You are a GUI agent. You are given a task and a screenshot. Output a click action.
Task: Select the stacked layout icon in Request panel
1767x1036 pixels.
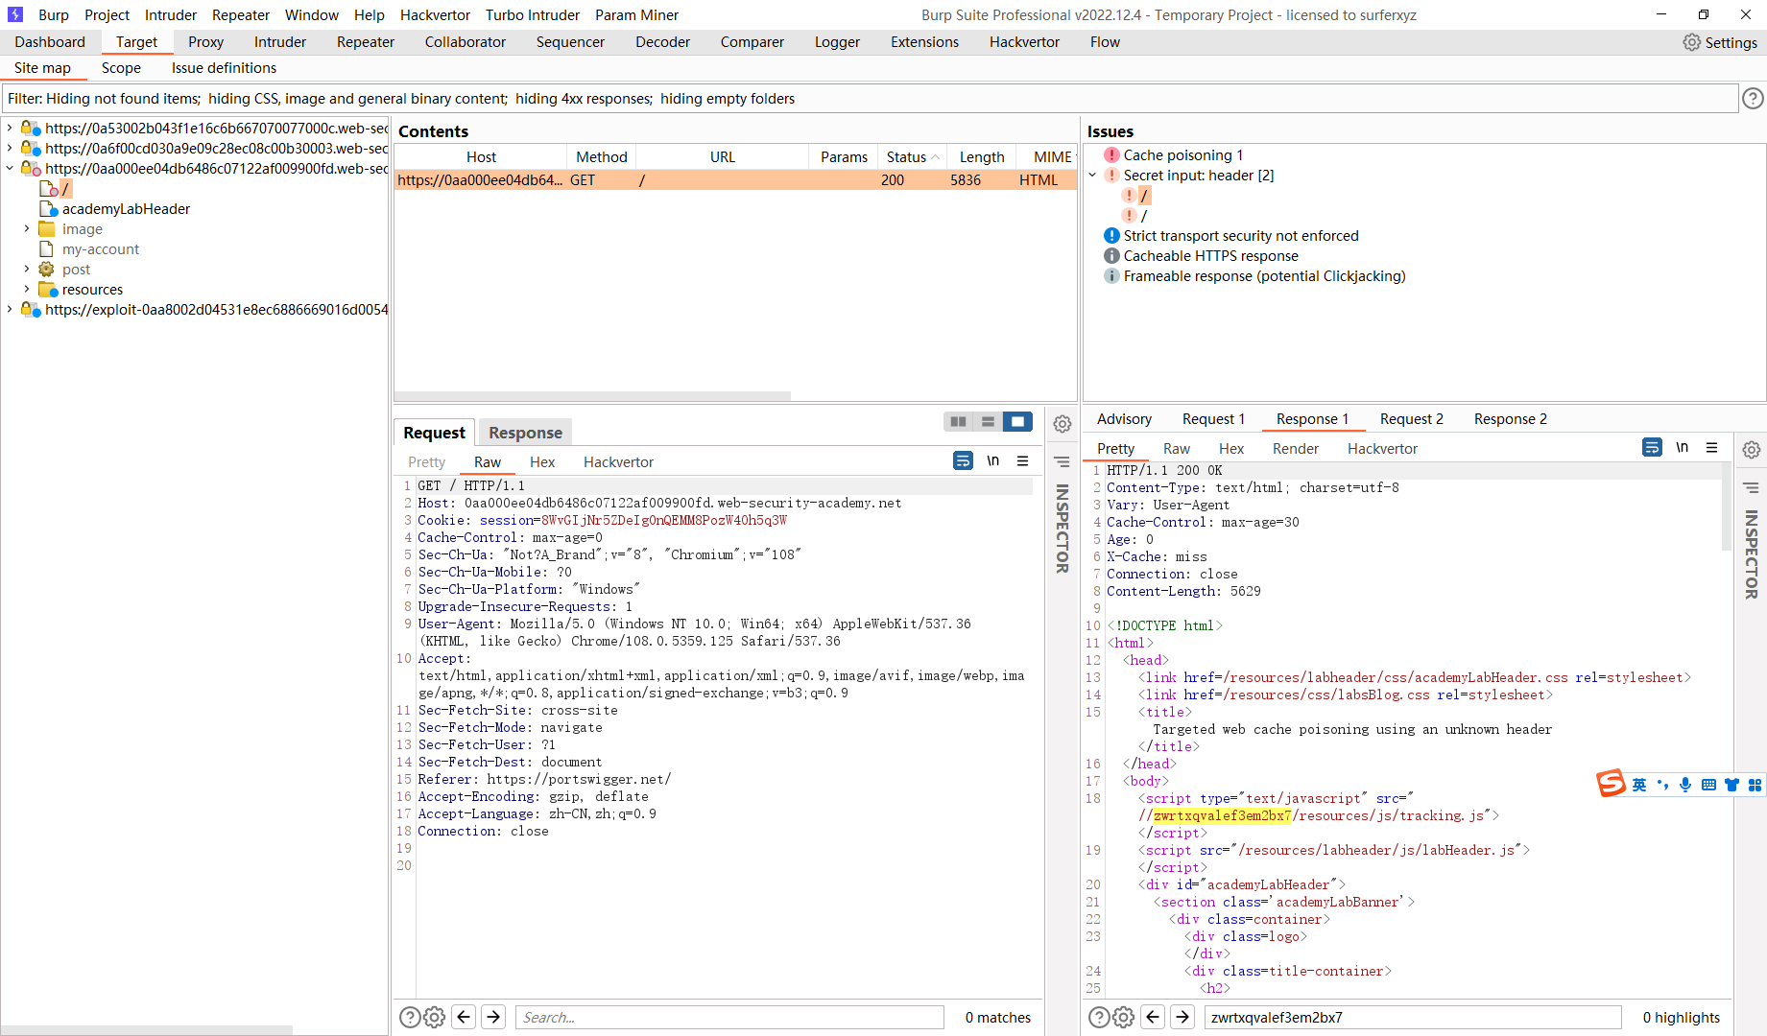[988, 422]
